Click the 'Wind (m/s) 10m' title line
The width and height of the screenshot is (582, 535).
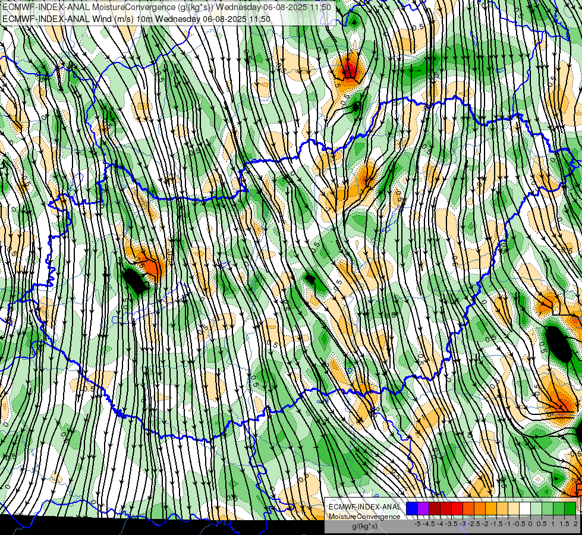(x=136, y=19)
